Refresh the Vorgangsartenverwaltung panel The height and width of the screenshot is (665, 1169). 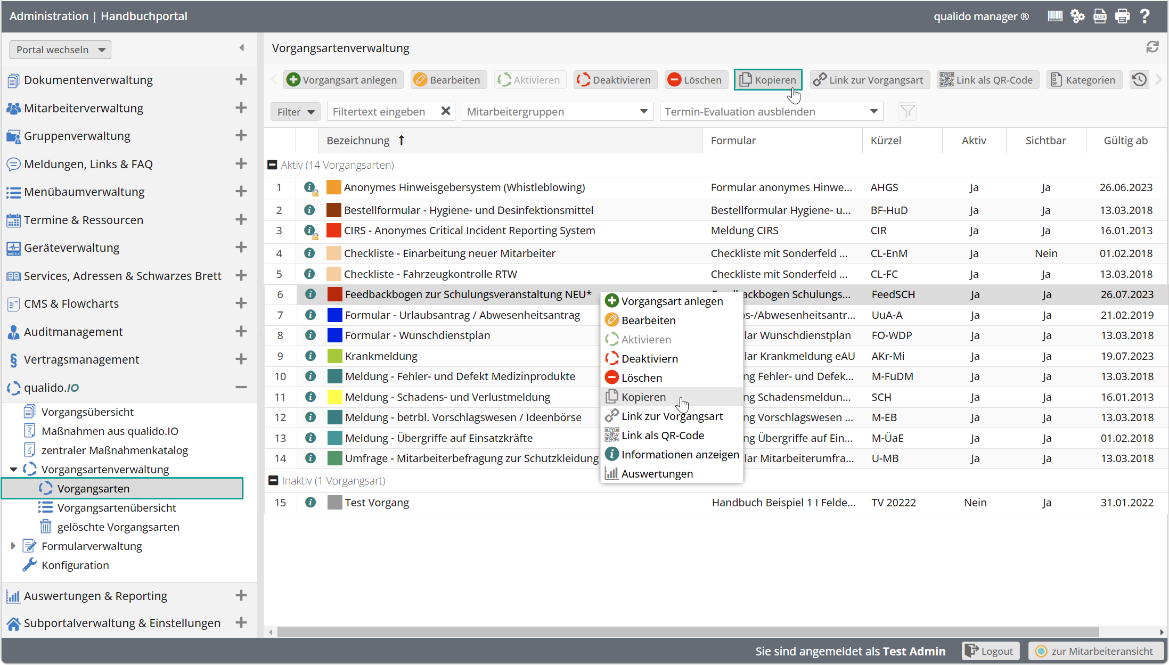coord(1152,47)
